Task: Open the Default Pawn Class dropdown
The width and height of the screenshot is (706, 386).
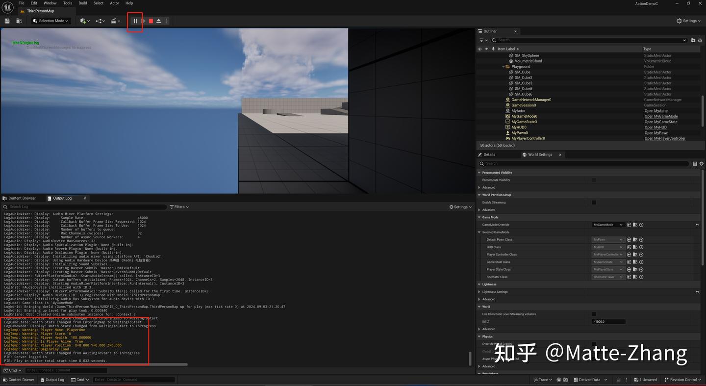Action: (608, 239)
